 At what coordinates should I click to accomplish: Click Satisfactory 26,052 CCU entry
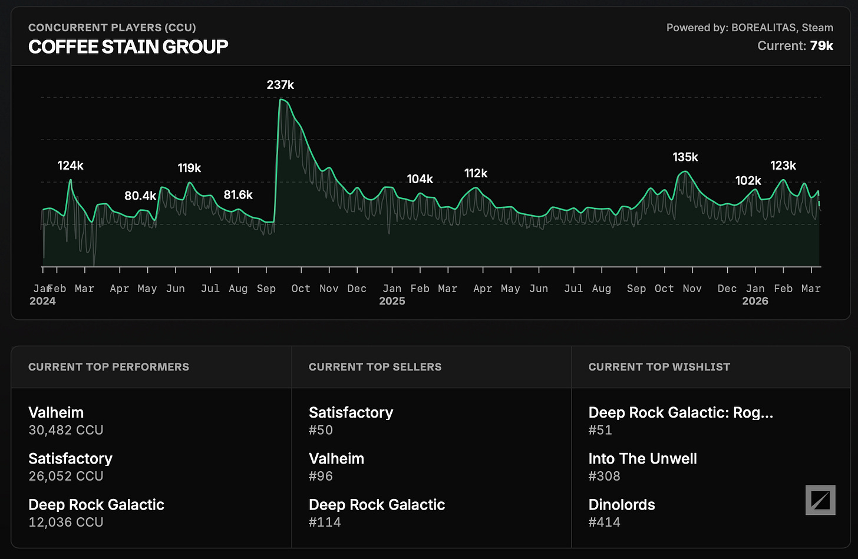(70, 467)
